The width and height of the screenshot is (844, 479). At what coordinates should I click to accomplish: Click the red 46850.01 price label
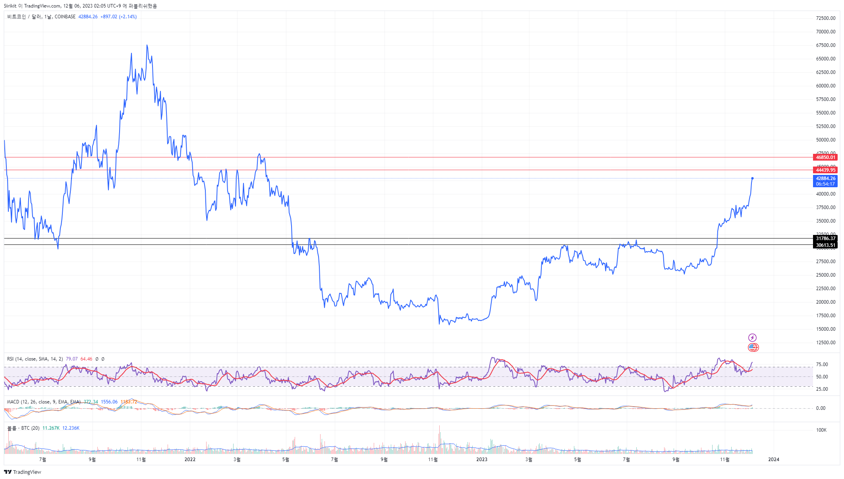click(x=825, y=157)
